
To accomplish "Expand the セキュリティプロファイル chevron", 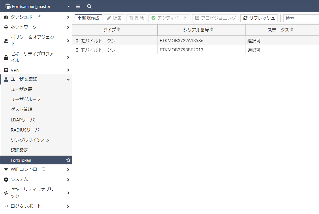I will coord(68,57).
